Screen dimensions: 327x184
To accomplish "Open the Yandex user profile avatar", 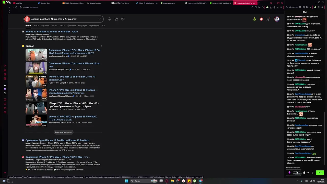I will (x=277, y=19).
